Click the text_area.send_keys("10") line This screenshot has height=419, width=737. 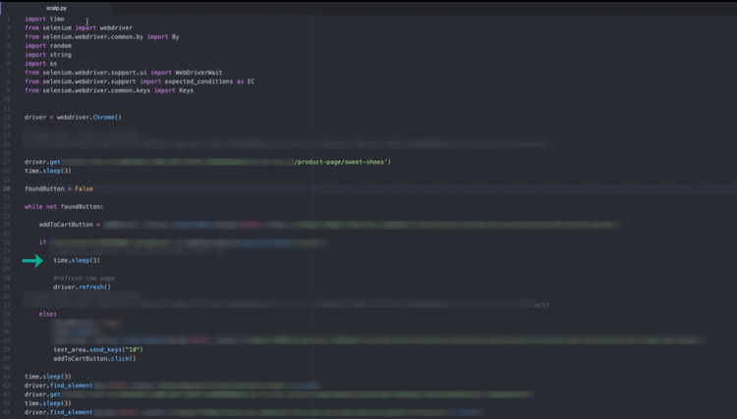(97, 349)
